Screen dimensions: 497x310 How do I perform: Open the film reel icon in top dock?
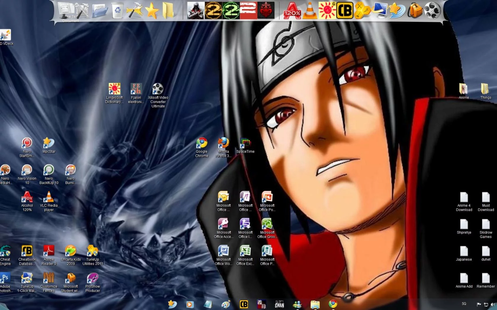click(x=433, y=11)
